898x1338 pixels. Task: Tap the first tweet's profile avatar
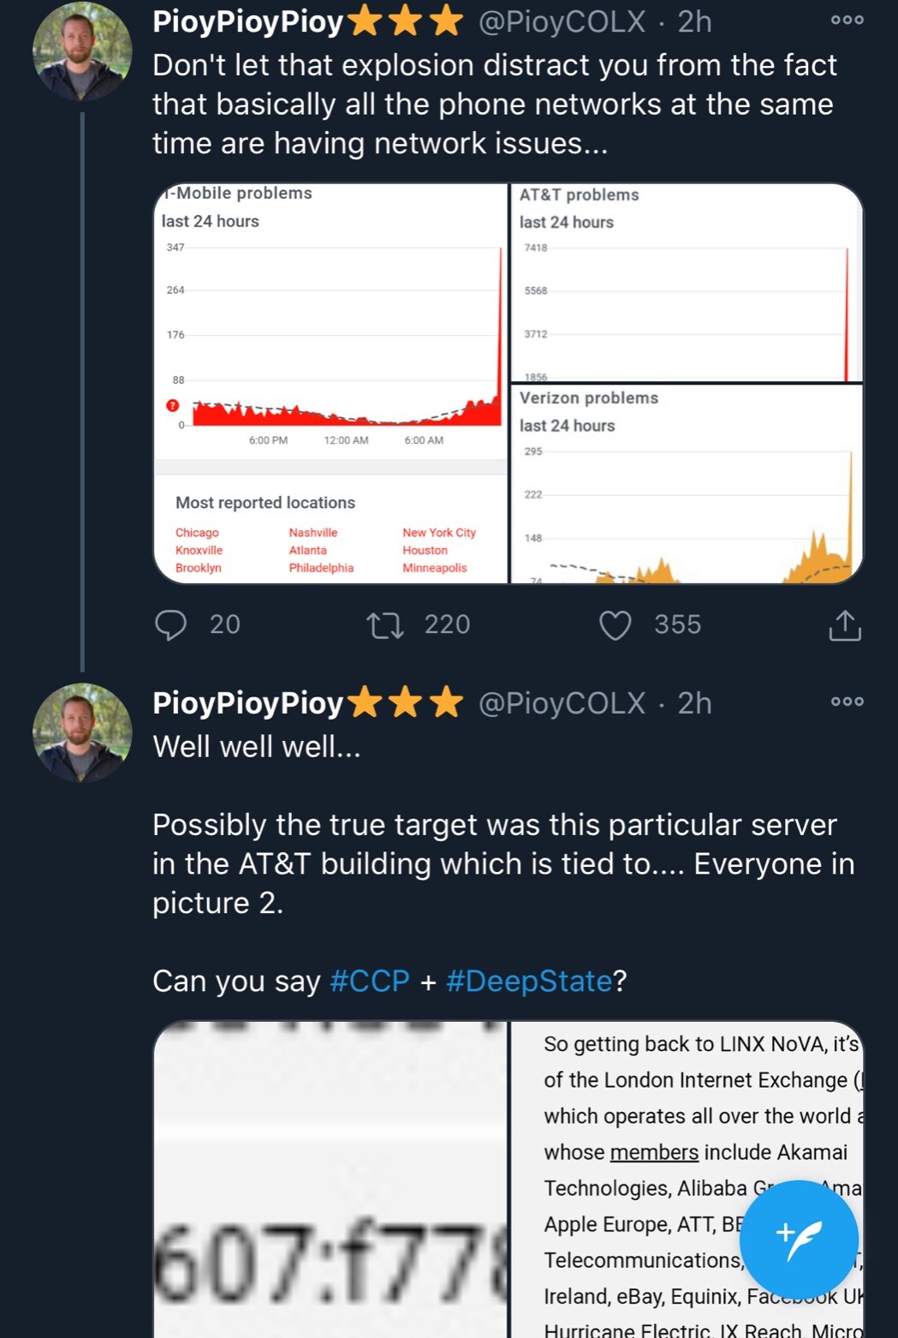tap(82, 51)
